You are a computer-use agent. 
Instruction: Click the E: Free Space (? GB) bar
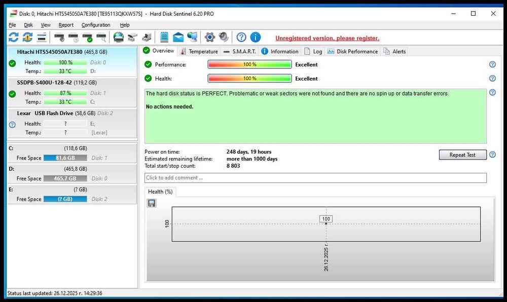coord(65,199)
